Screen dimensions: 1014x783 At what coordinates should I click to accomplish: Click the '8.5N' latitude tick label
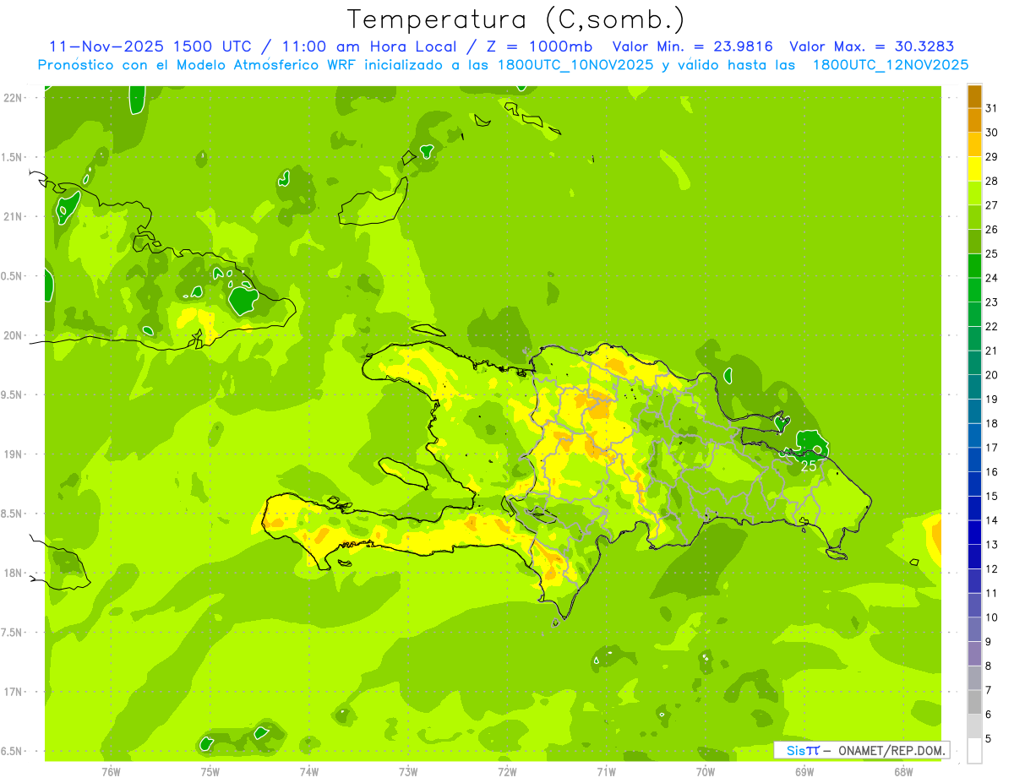point(12,514)
